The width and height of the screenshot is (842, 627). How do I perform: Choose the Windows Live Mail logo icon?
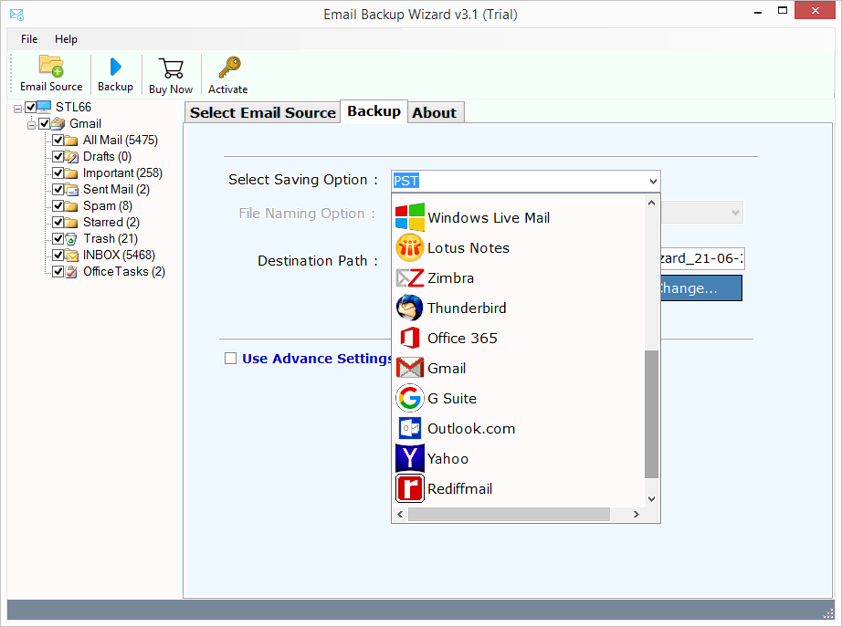pos(410,217)
